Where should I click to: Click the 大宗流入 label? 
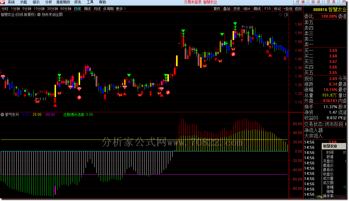click(x=313, y=136)
